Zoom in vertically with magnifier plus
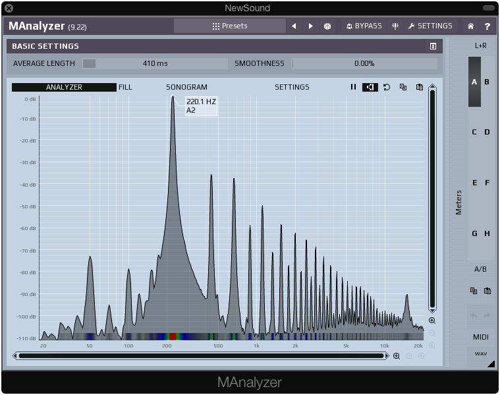The height and width of the screenshot is (395, 500). coord(432,320)
